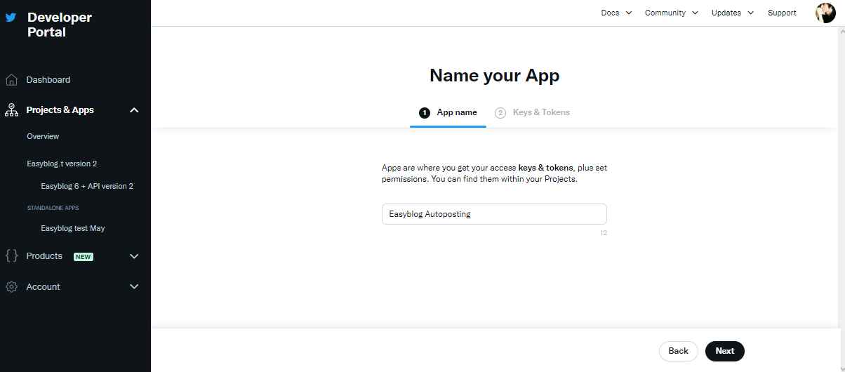
Task: Click the character counter 12
Action: pyautogui.click(x=604, y=232)
